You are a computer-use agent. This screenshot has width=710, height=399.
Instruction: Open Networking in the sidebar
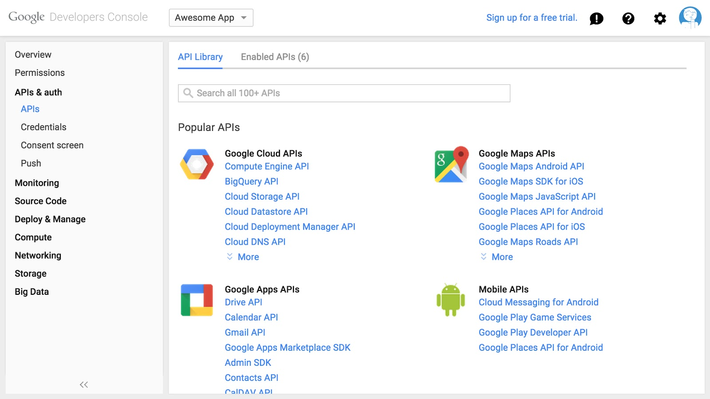[x=38, y=256]
